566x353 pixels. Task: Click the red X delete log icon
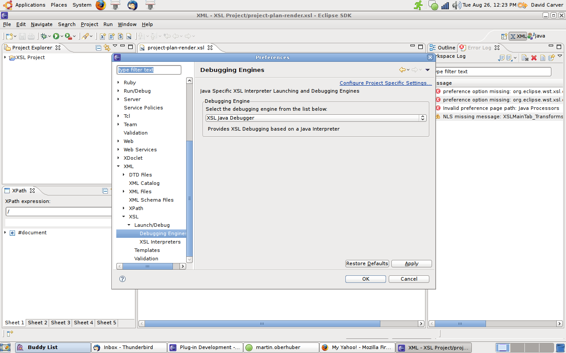(534, 58)
